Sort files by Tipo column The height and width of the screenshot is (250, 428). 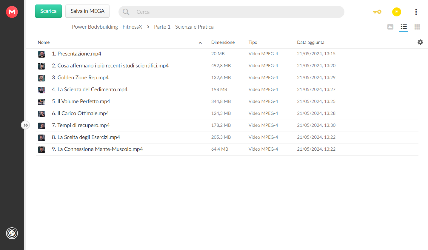253,42
